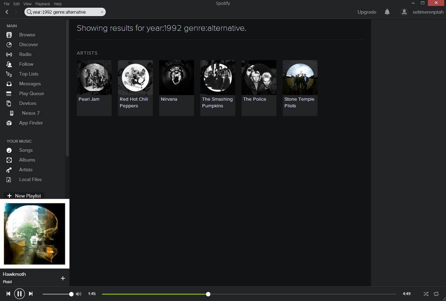The height and width of the screenshot is (301, 446).
Task: Click the Hawkmoth album cover art
Action: [x=35, y=234]
